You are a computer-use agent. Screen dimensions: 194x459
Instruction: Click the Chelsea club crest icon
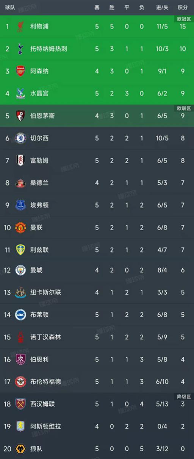(20, 138)
